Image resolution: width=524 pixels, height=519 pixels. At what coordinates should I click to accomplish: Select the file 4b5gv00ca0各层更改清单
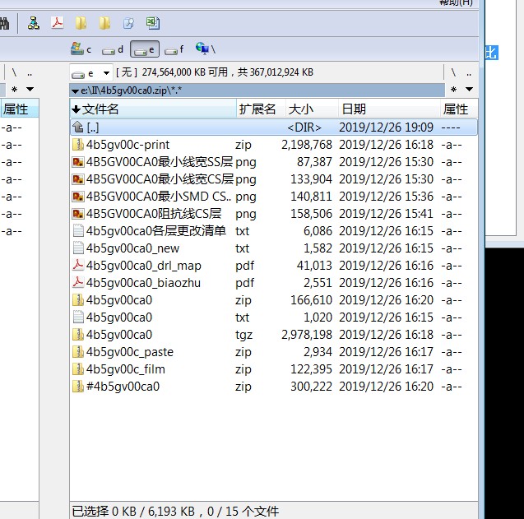[x=156, y=231]
